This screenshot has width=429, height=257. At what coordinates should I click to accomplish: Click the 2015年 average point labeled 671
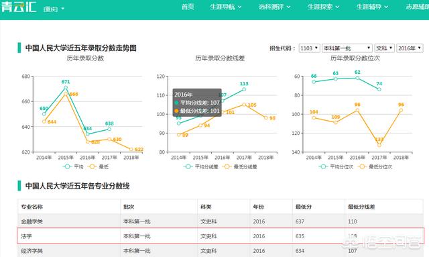(x=66, y=88)
